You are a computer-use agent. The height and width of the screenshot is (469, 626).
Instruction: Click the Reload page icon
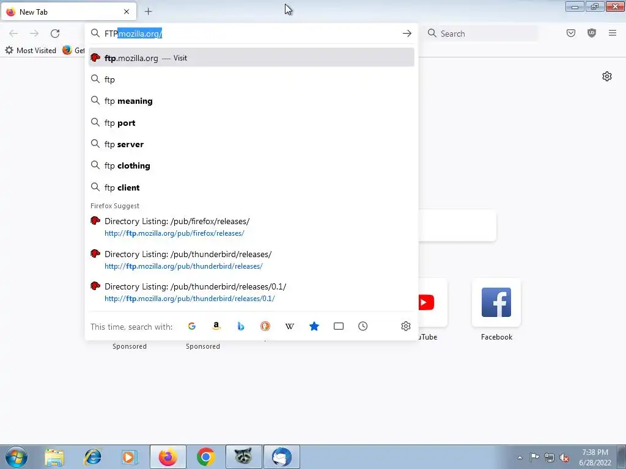55,34
